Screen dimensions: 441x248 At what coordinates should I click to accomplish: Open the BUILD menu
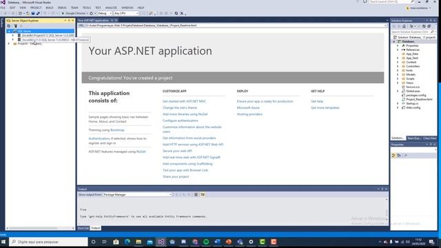[50, 8]
